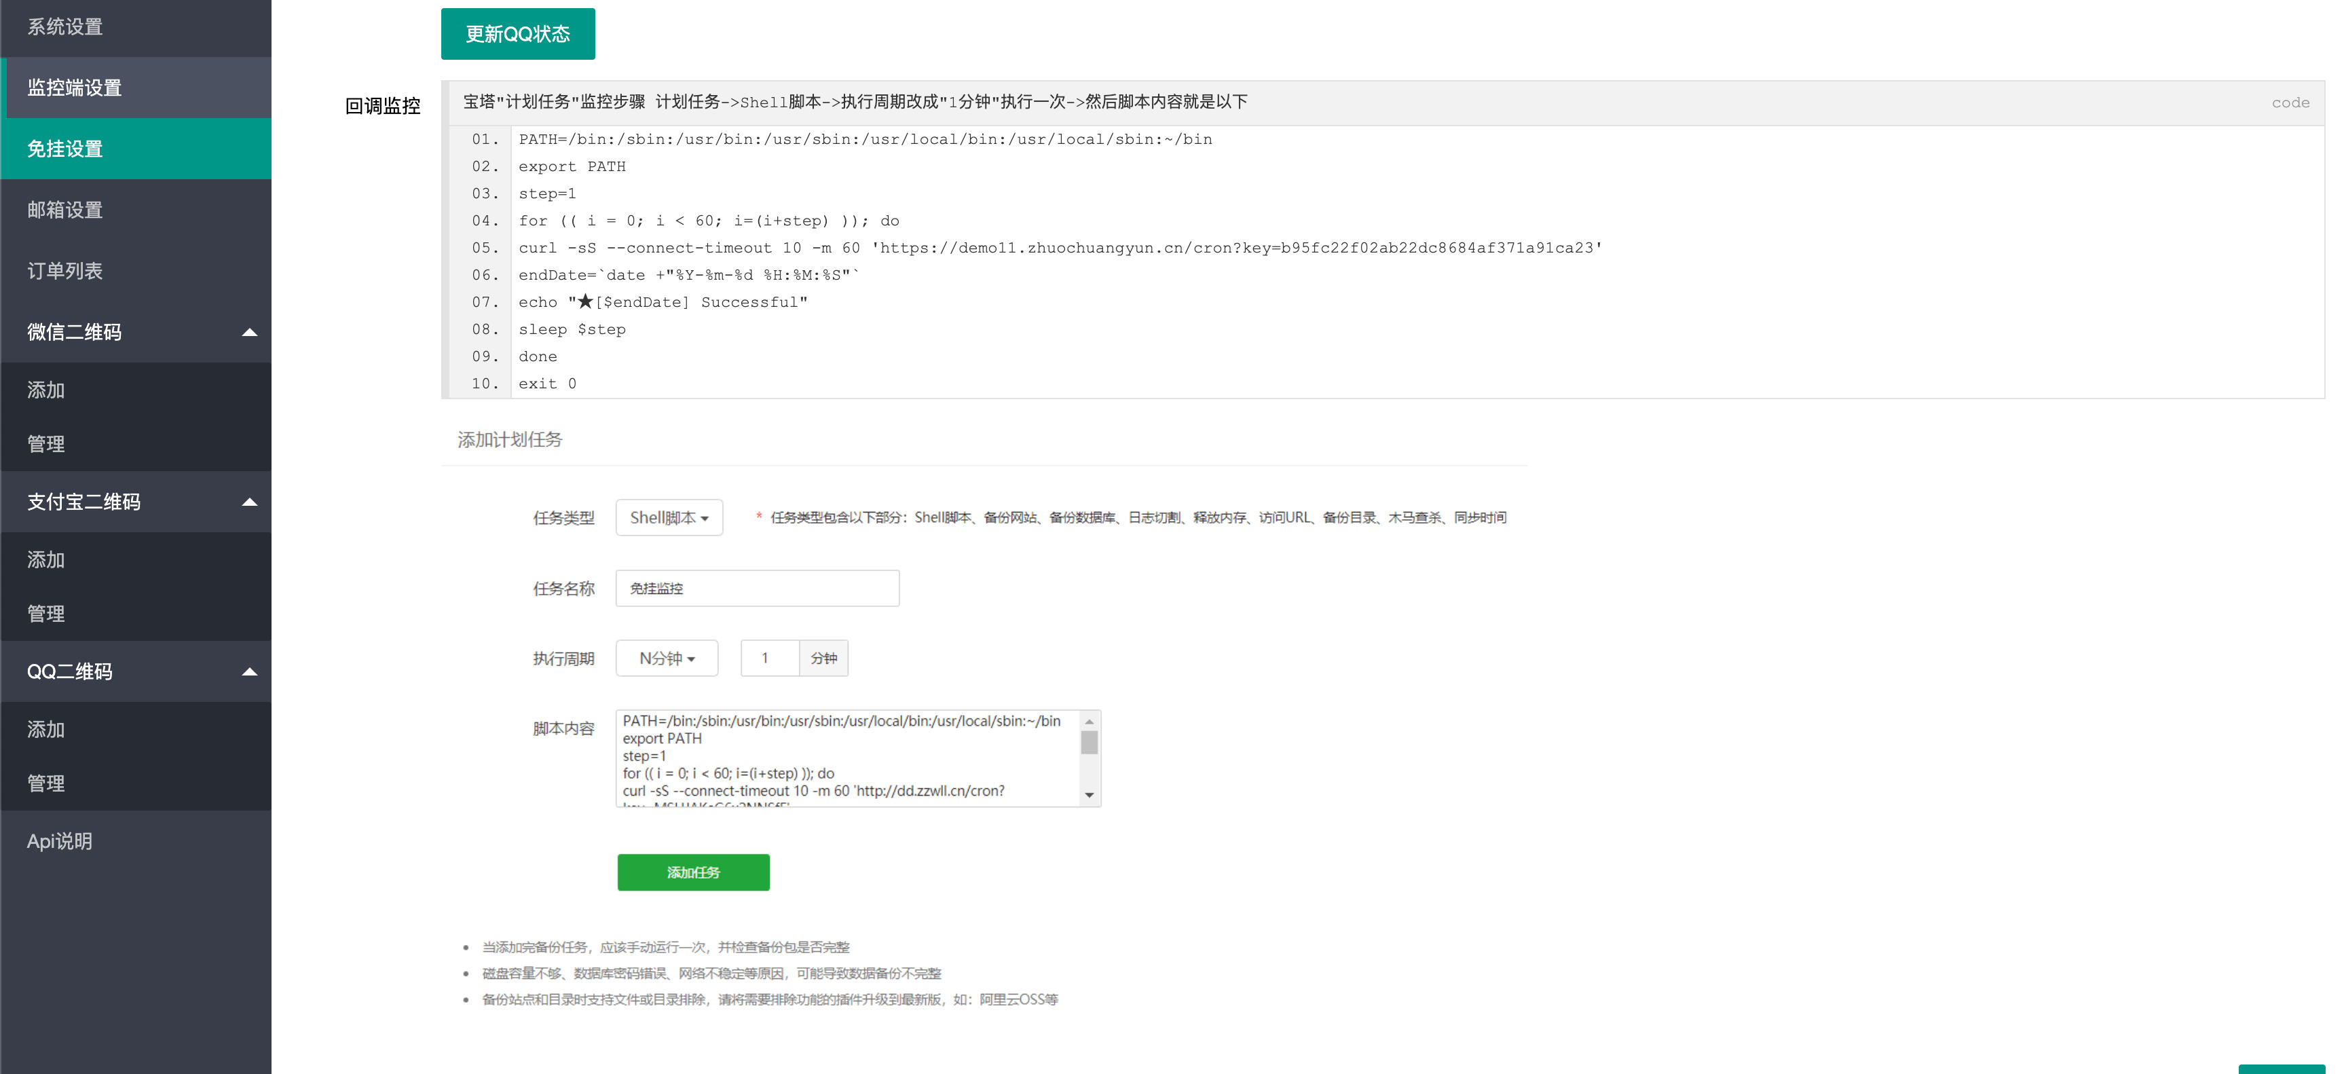Click the 分钟 unit label beside the number
The image size is (2346, 1074).
tap(823, 658)
